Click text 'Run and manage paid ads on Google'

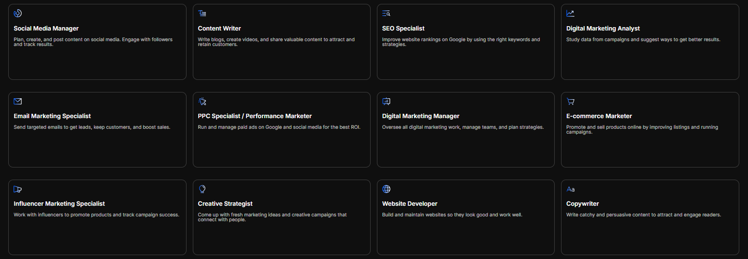pos(239,127)
